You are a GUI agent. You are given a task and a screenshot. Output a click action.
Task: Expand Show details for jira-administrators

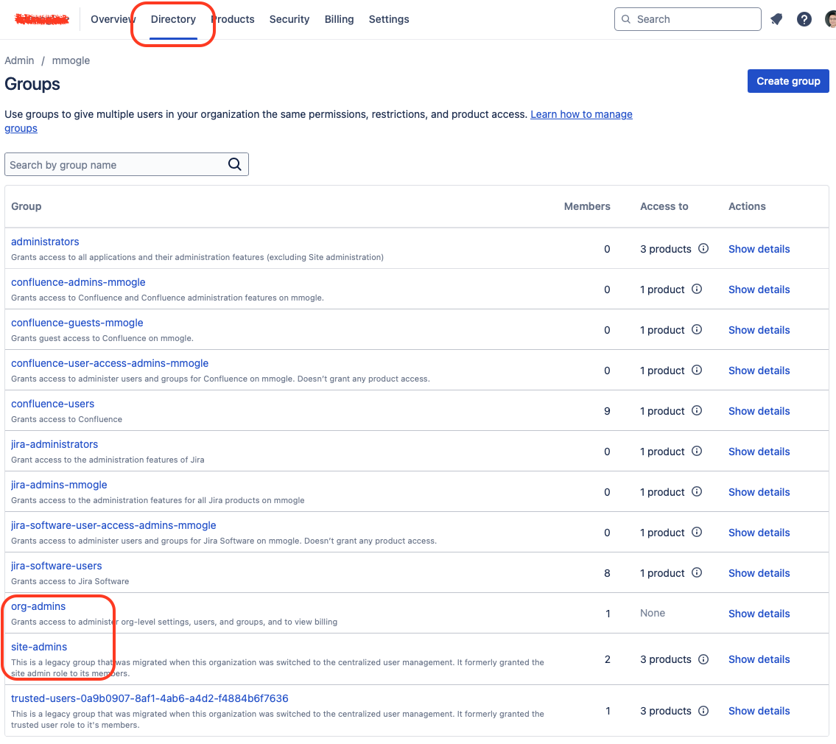click(x=759, y=452)
